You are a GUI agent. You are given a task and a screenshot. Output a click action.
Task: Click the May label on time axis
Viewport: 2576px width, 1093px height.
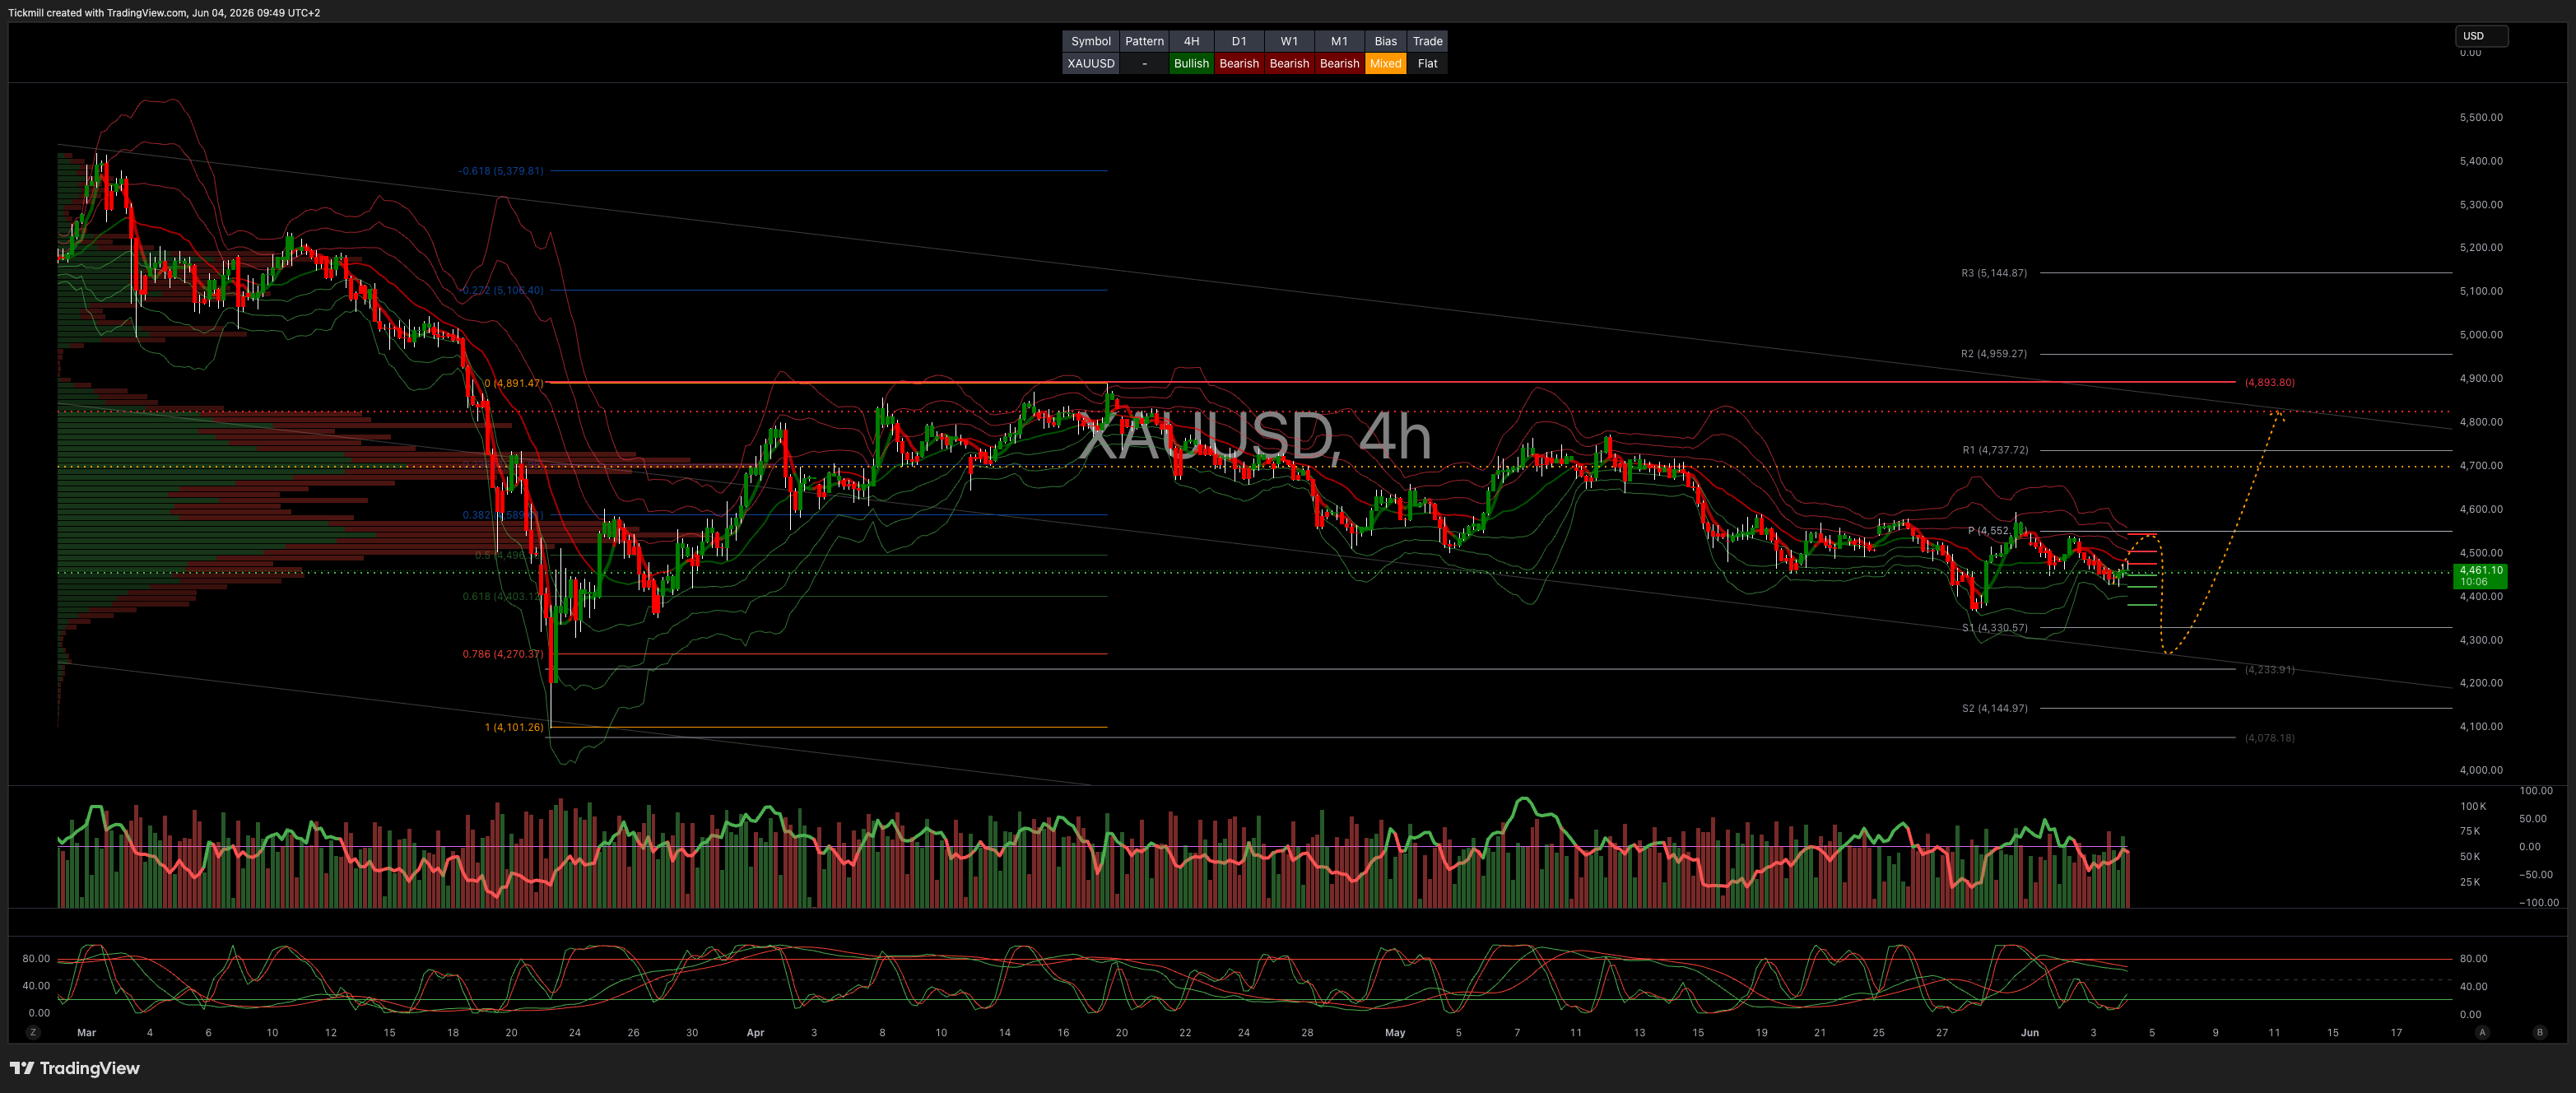click(1394, 1032)
